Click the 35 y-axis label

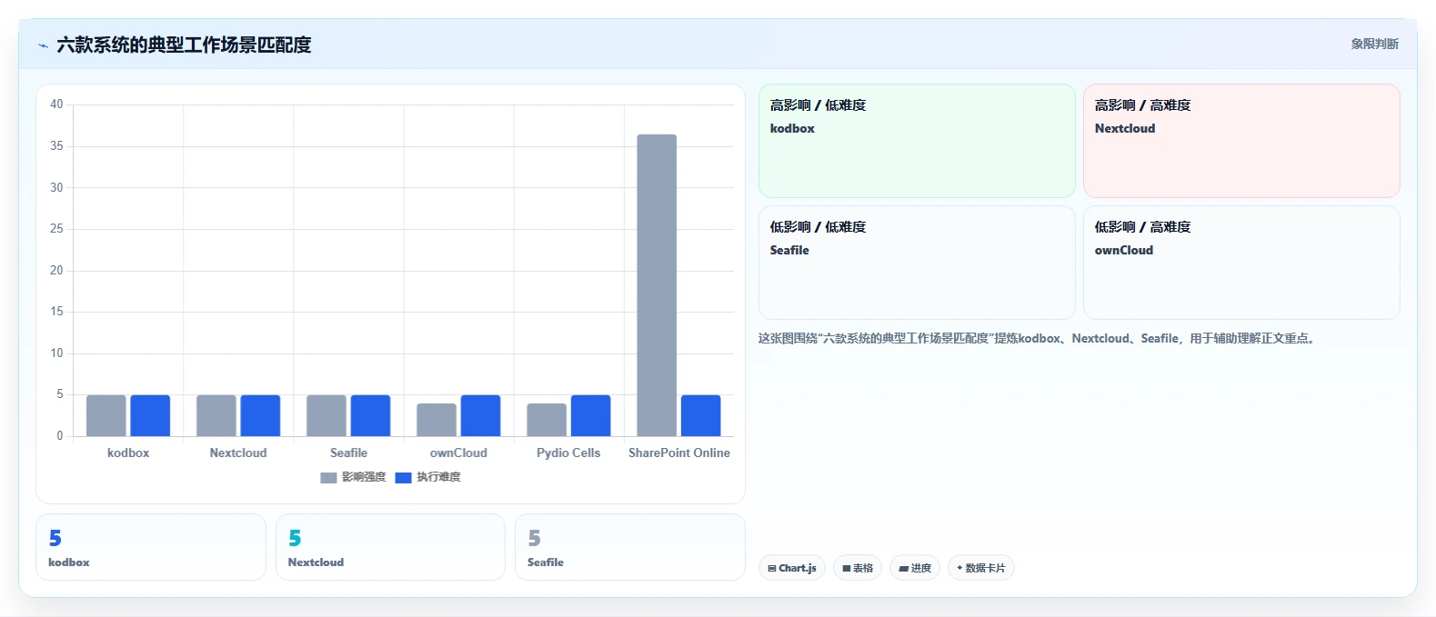56,145
